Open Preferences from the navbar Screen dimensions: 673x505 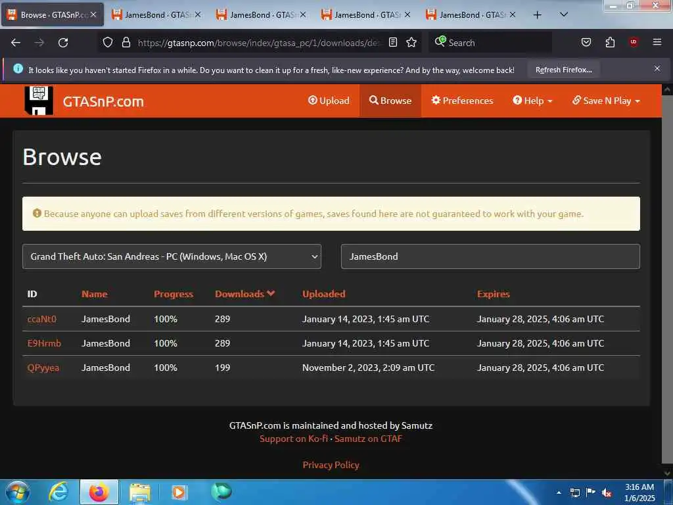click(x=462, y=101)
